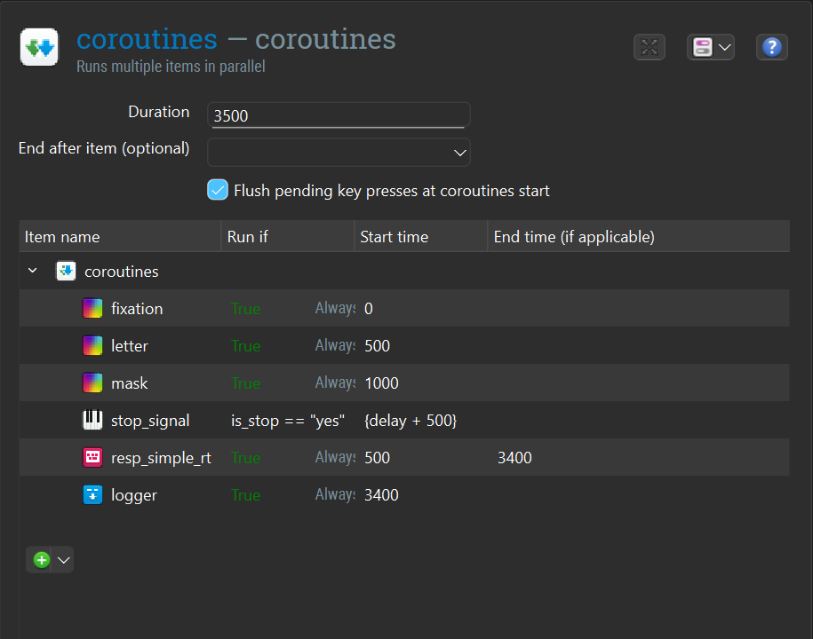Image resolution: width=813 pixels, height=639 pixels.
Task: Click the logger item icon
Action: (x=92, y=494)
